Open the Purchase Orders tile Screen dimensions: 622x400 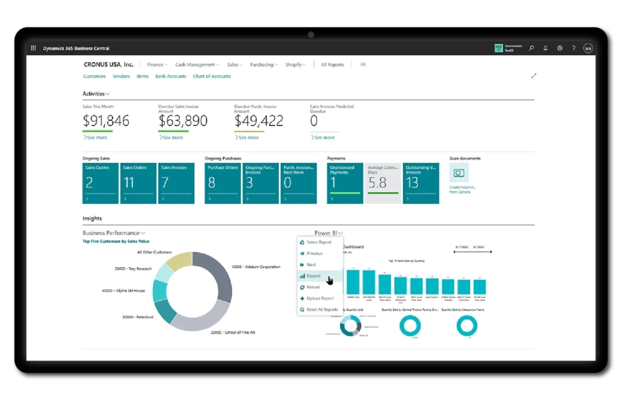click(222, 183)
